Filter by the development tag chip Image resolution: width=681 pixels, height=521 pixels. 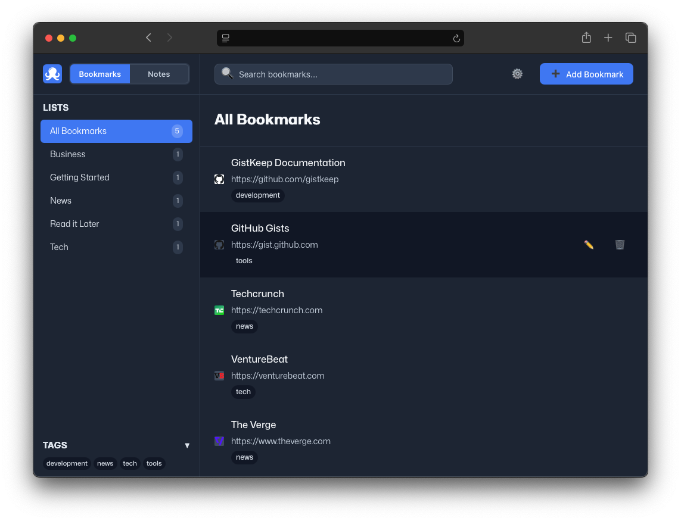(66, 463)
